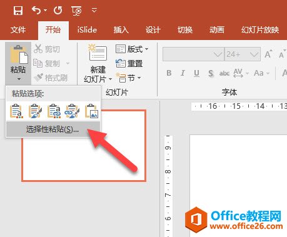Image resolution: width=287 pixels, height=237 pixels.
Task: Select the Use Destination Theme paste icon
Action: coord(17,111)
